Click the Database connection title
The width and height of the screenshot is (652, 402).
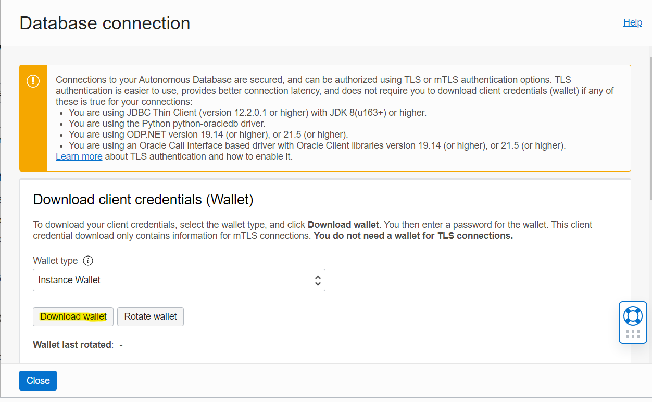click(x=105, y=23)
